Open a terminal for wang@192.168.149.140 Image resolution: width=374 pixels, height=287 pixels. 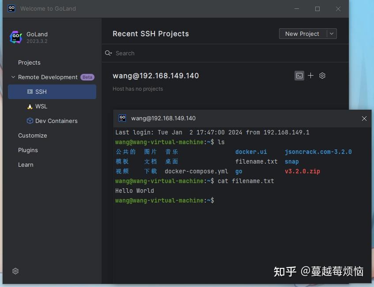coord(299,76)
